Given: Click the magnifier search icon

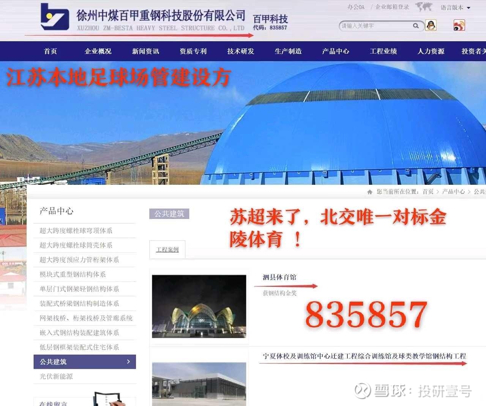Looking at the screenshot, I should [416, 26].
